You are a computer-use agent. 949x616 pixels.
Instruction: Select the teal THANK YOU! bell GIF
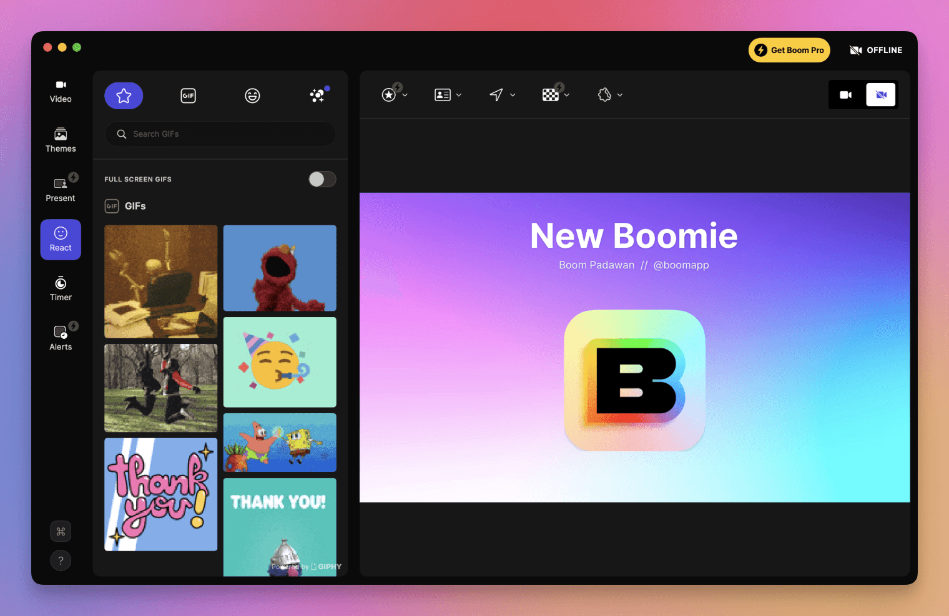point(280,527)
